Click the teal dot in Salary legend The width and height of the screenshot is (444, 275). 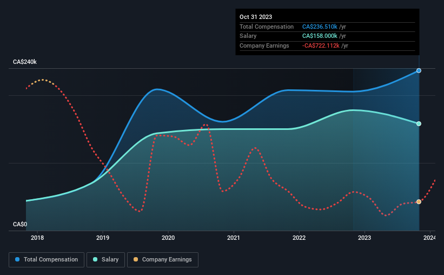(95, 259)
